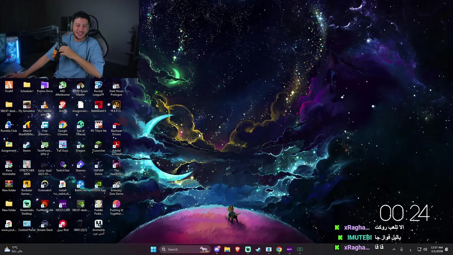453x255 pixels.
Task: Open the Proton Drive folder icon
Action: click(x=45, y=87)
